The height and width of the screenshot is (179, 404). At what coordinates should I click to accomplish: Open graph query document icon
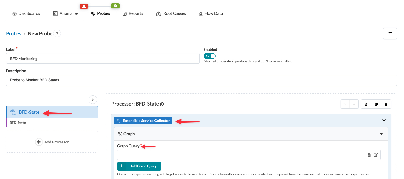tap(369, 155)
